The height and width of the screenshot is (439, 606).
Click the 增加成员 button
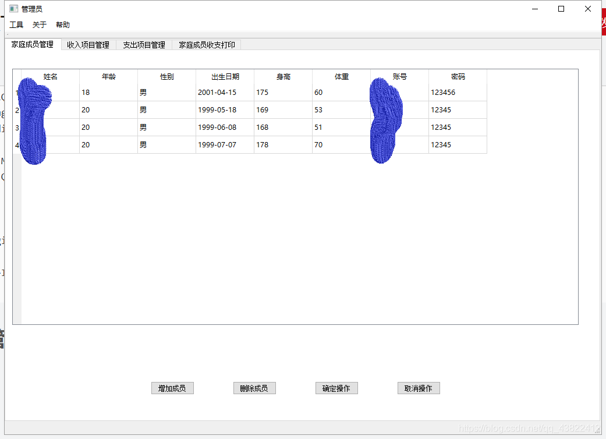point(172,388)
